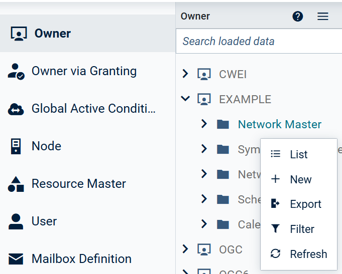This screenshot has height=274, width=342.
Task: Choose List from the context menu
Action: click(299, 154)
